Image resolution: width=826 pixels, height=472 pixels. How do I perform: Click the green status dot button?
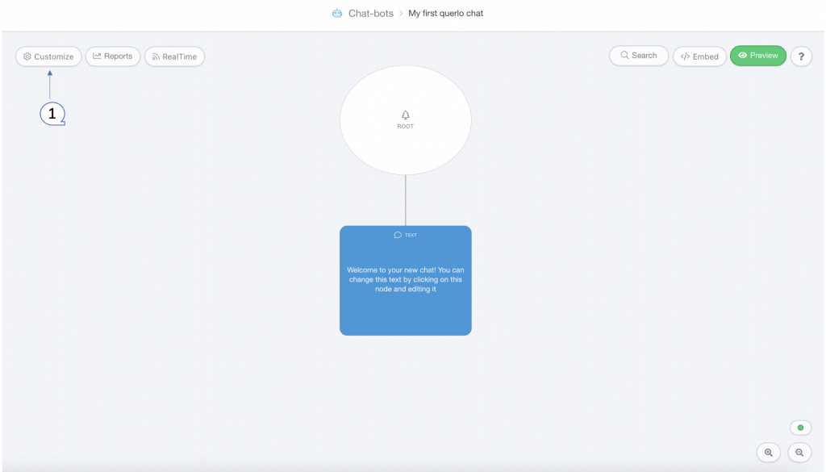pos(800,428)
